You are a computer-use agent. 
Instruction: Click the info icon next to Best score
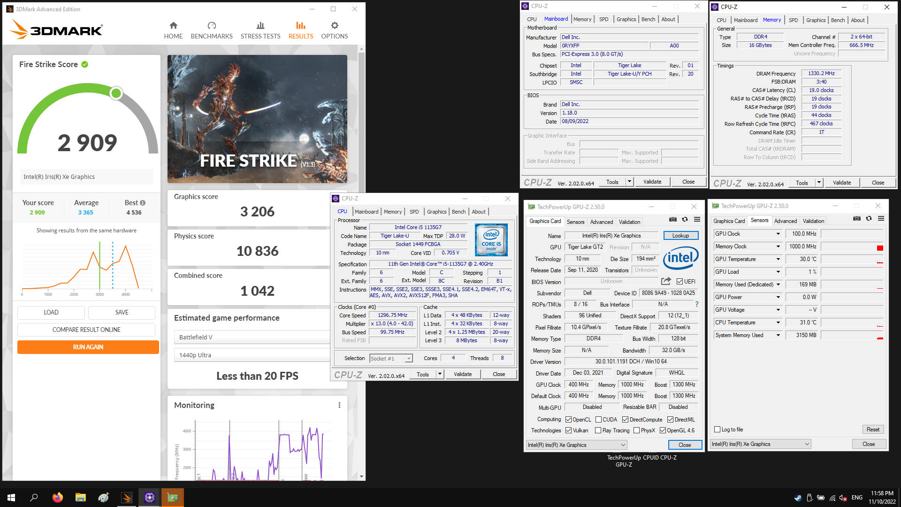tap(143, 203)
